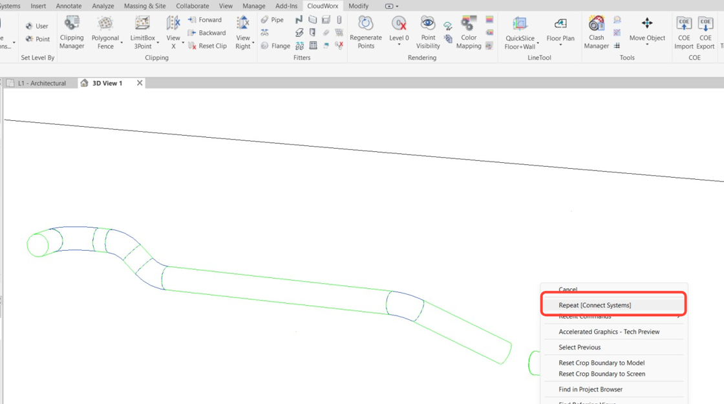Viewport: 724px width, 404px height.
Task: Choose the Pipe fitter tool
Action: 272,20
